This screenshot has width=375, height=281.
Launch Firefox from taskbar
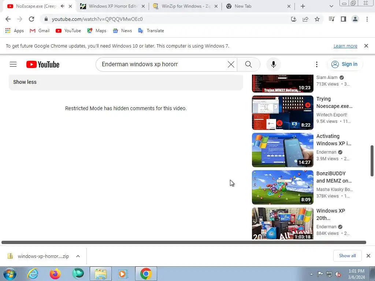[55, 274]
